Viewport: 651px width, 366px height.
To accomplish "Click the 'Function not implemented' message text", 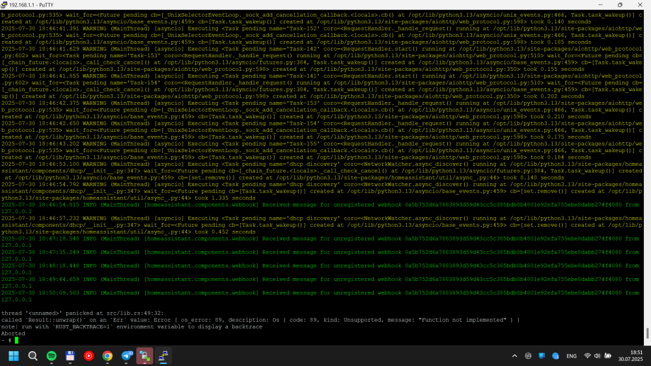I will click(x=462, y=320).
